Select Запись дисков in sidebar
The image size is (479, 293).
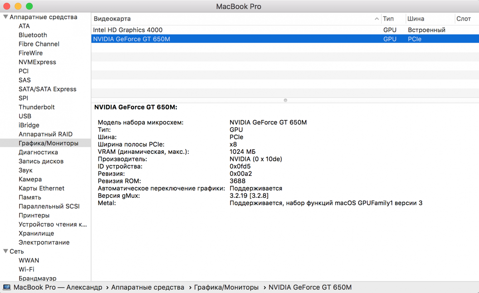coord(41,161)
